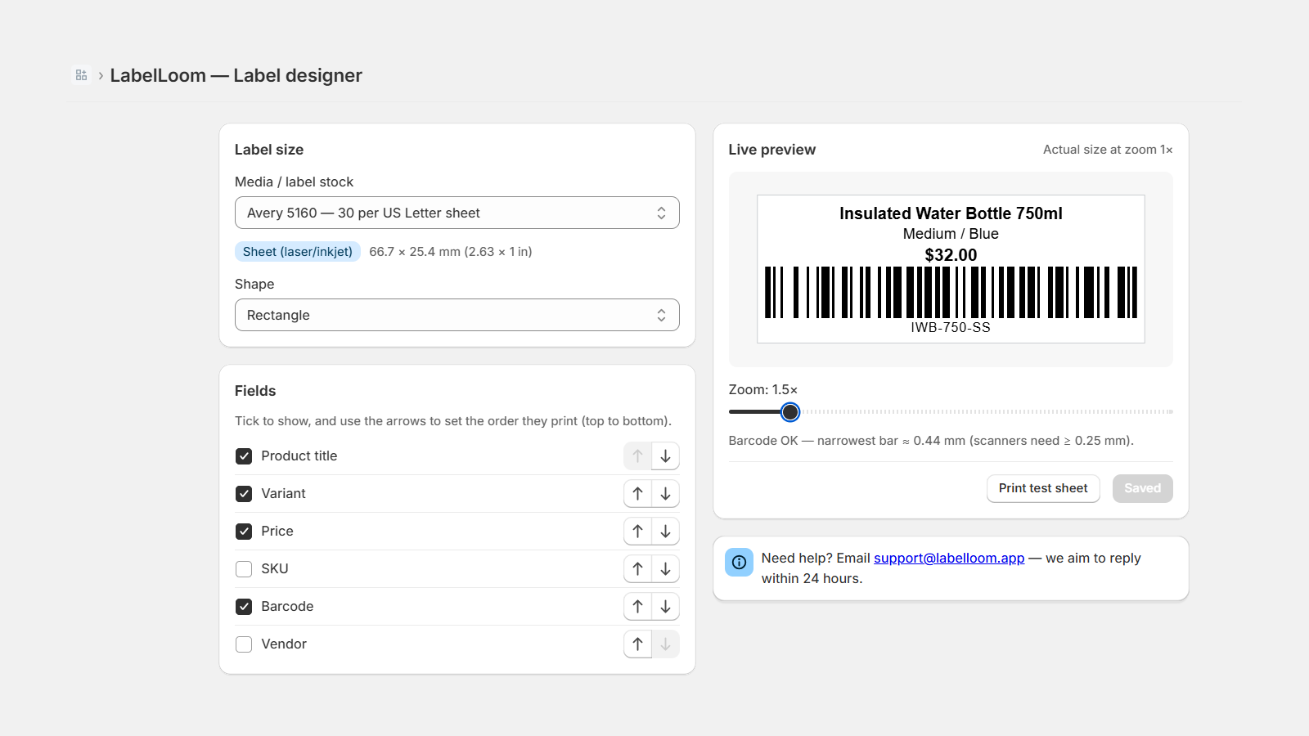Click the label preview barcode image
This screenshot has width=1309, height=736.
pos(951,292)
